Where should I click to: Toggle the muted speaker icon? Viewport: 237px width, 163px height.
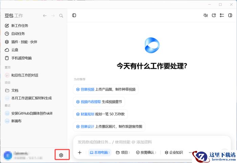click(x=206, y=15)
